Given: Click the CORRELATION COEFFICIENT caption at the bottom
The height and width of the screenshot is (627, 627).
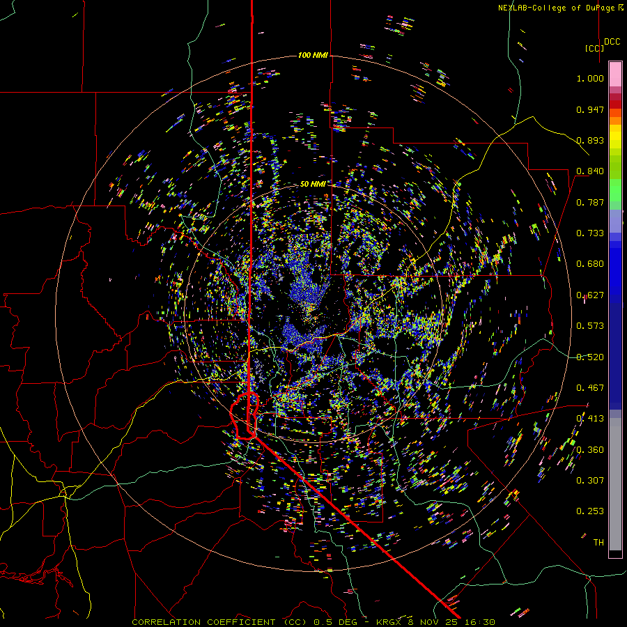Looking at the screenshot, I should click(203, 622).
